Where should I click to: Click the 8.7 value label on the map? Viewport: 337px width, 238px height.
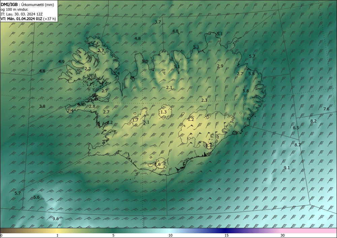pos(298,145)
